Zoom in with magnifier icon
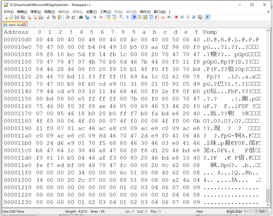The width and height of the screenshot is (273, 216). click(94, 17)
